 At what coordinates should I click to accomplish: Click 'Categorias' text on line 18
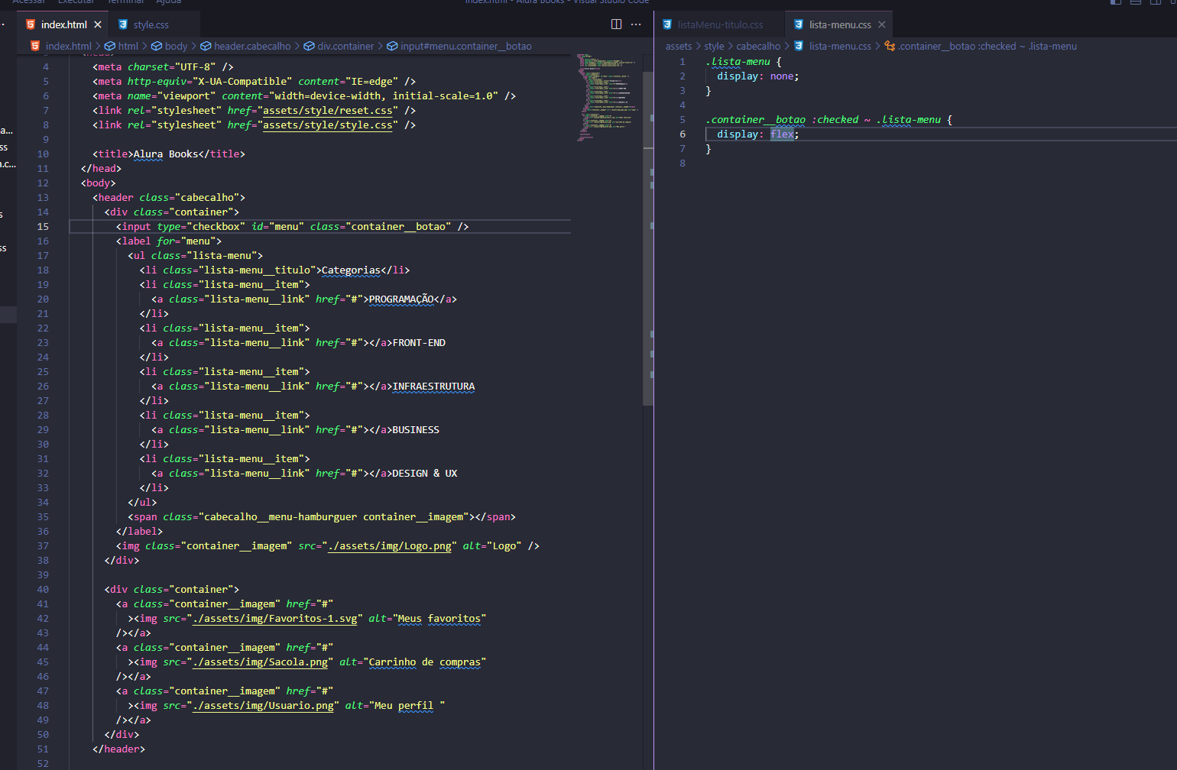coord(351,270)
